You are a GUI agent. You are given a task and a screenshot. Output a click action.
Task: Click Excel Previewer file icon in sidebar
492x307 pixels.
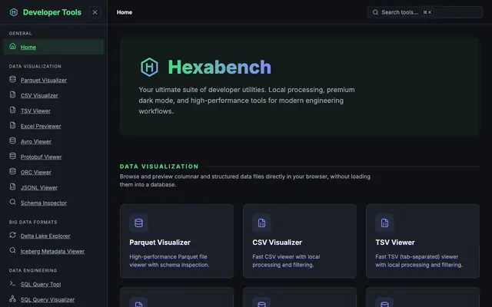tap(12, 125)
